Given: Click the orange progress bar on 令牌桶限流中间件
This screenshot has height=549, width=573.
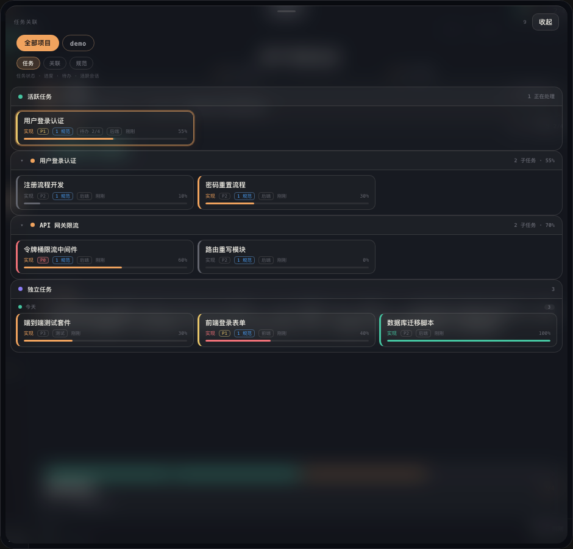Looking at the screenshot, I should pos(73,267).
